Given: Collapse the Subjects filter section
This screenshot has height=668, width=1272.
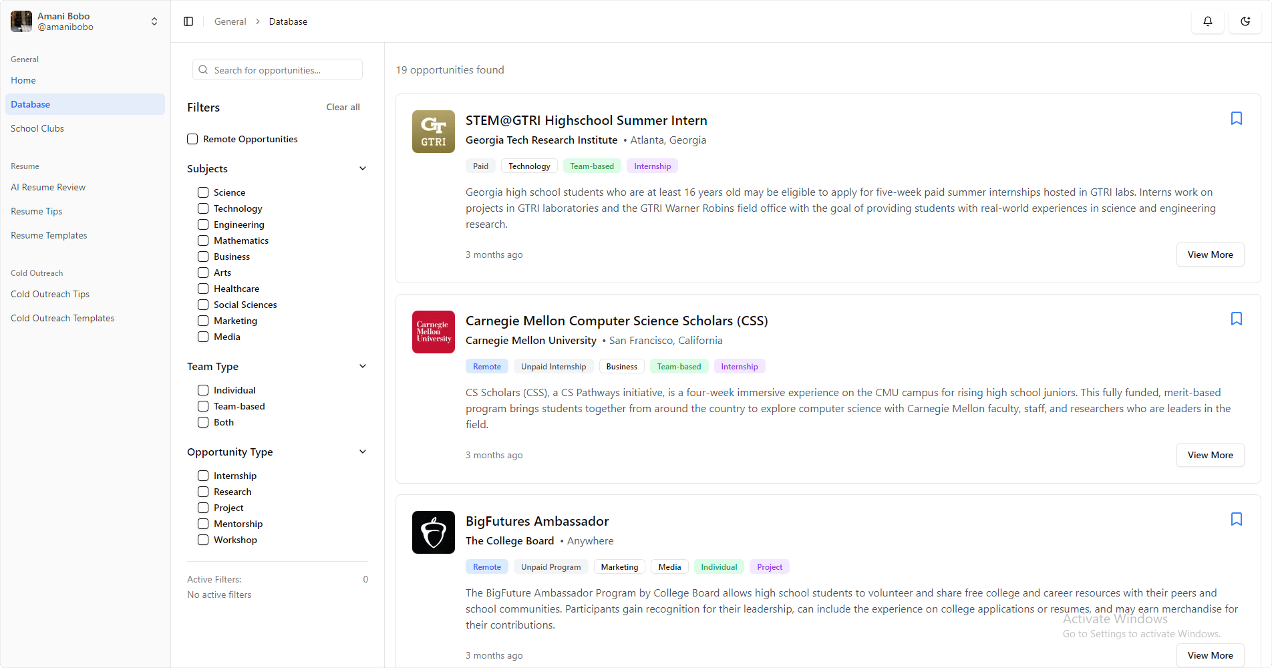Looking at the screenshot, I should point(363,168).
